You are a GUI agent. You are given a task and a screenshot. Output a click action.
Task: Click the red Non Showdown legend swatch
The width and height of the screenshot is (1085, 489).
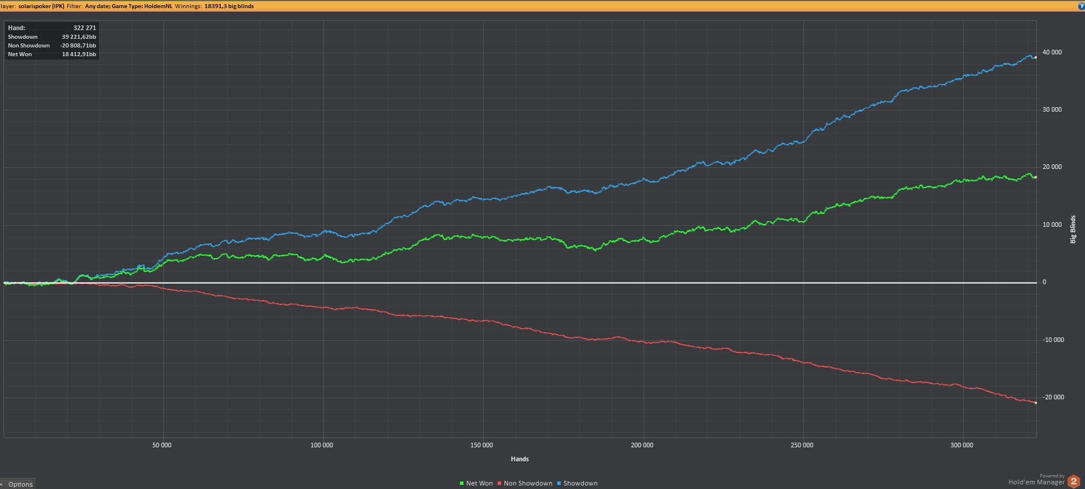tap(499, 483)
